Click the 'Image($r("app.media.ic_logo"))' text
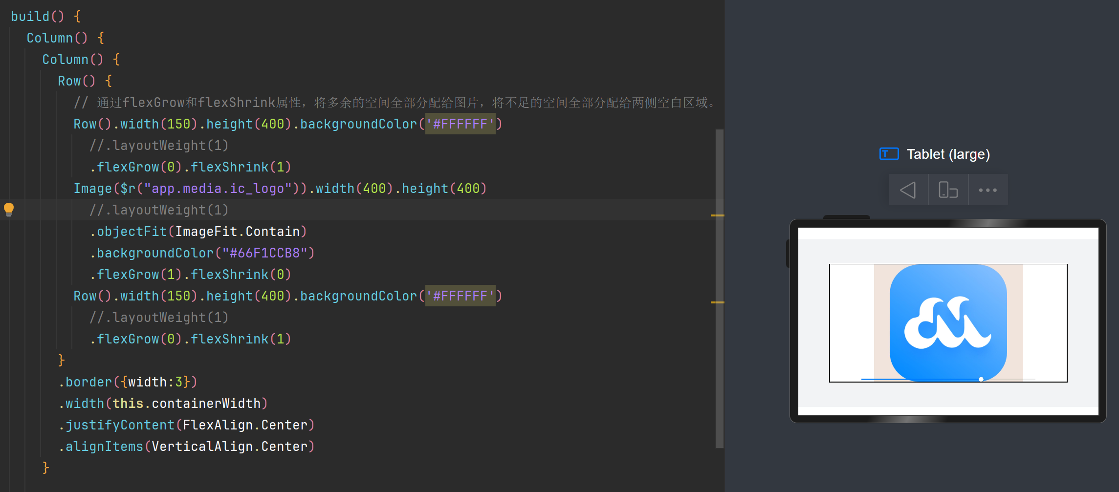Screen dimensions: 1119x492 click(x=190, y=189)
